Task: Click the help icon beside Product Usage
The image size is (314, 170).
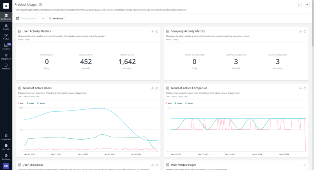Action: tap(40, 5)
